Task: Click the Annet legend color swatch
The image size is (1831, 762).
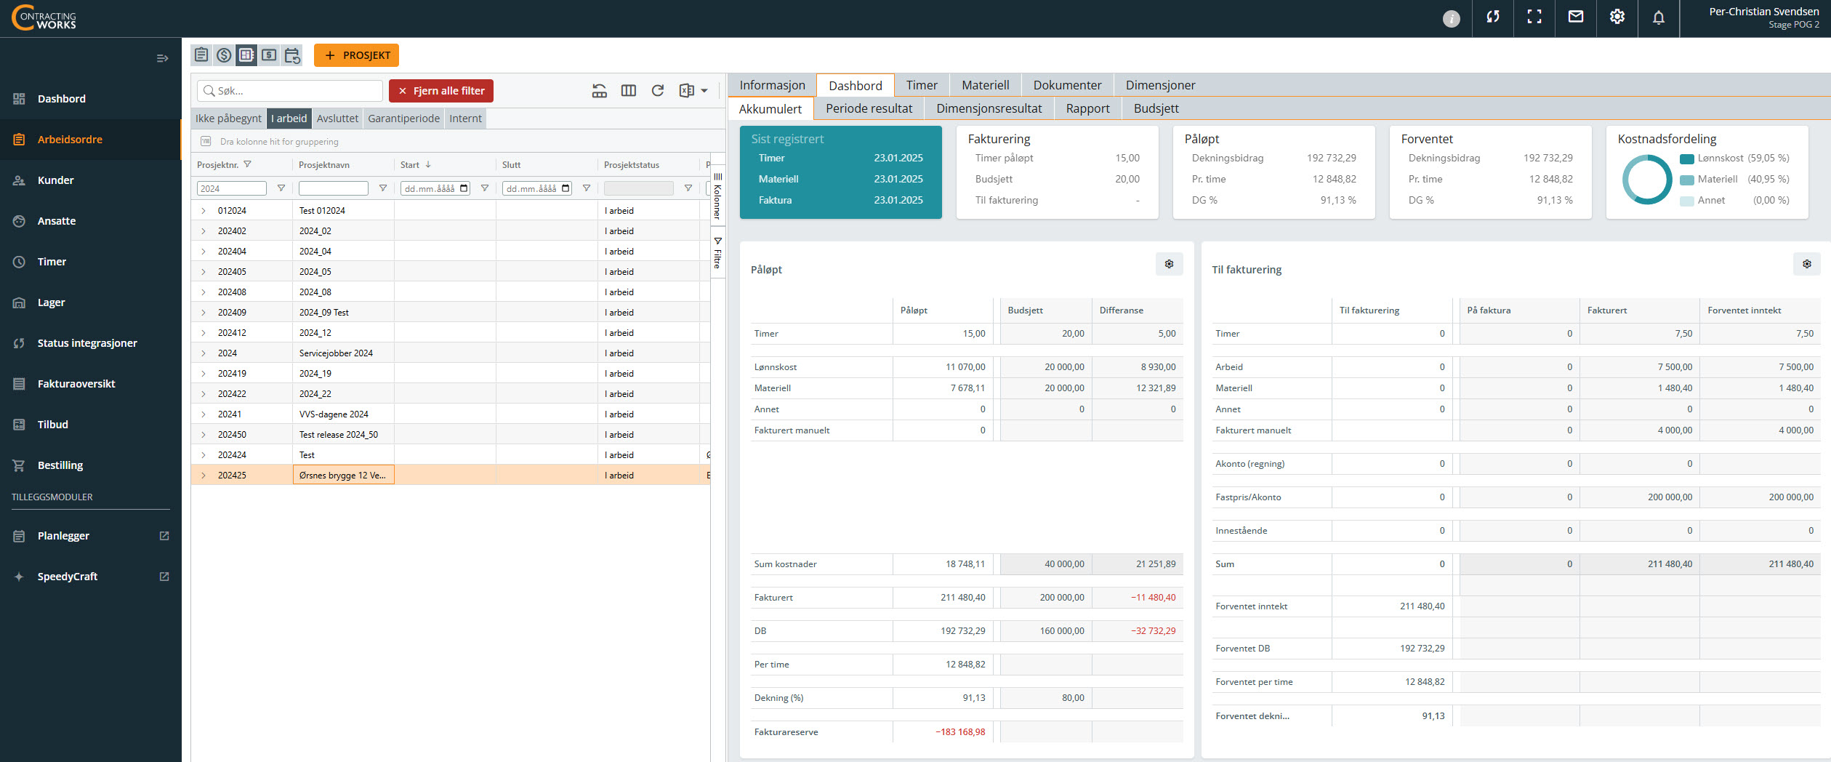Action: [x=1686, y=201]
